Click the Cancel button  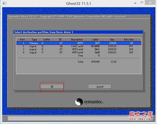tap(100, 87)
